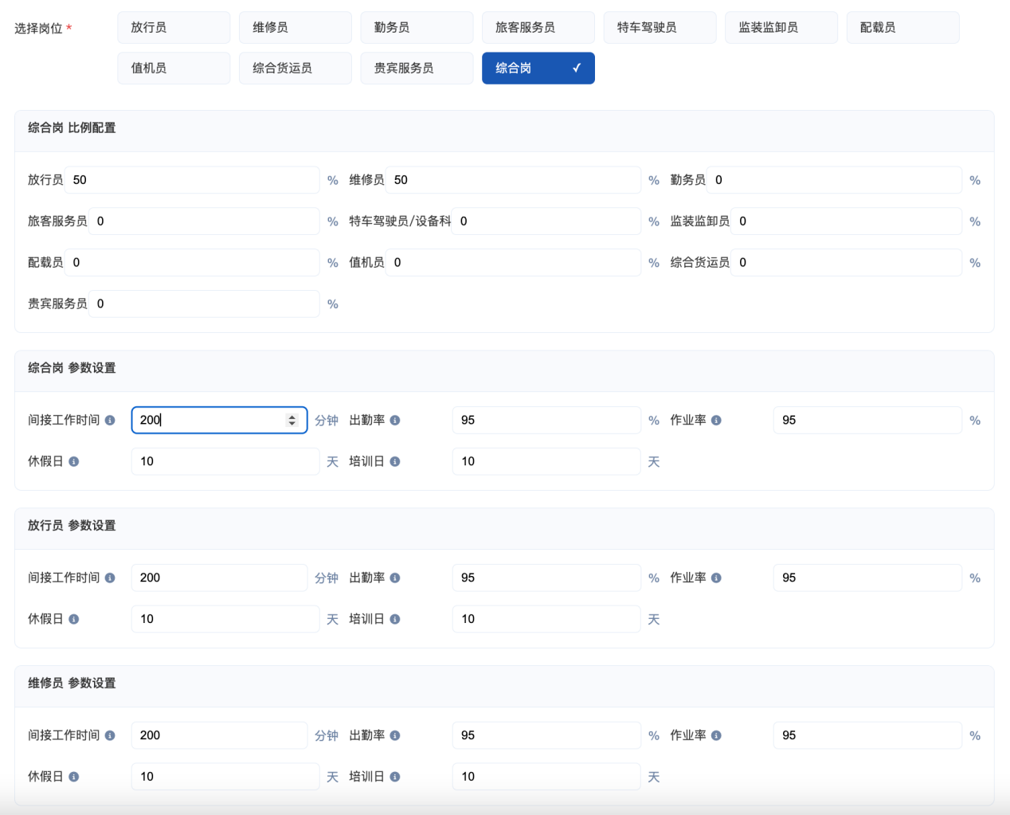Click the 监装监卸员 ratio input field

point(846,221)
